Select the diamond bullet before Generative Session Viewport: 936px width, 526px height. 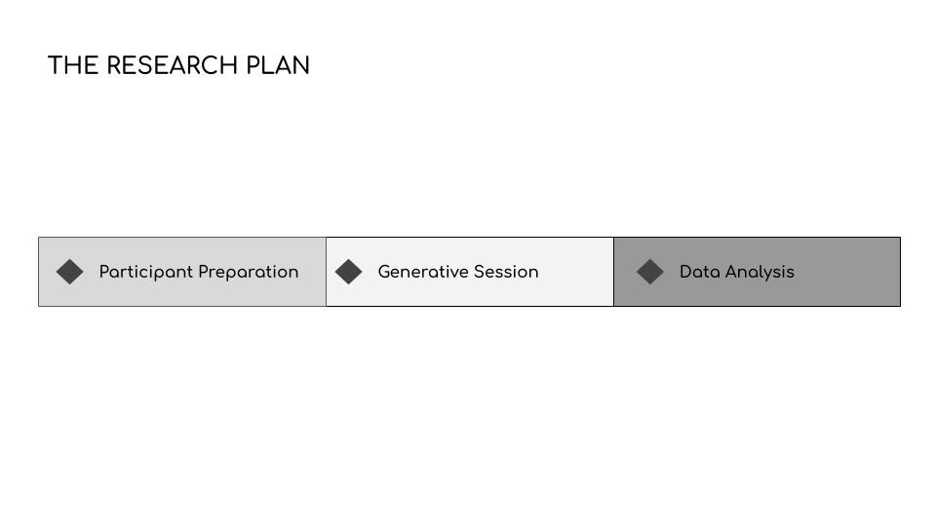pos(349,272)
